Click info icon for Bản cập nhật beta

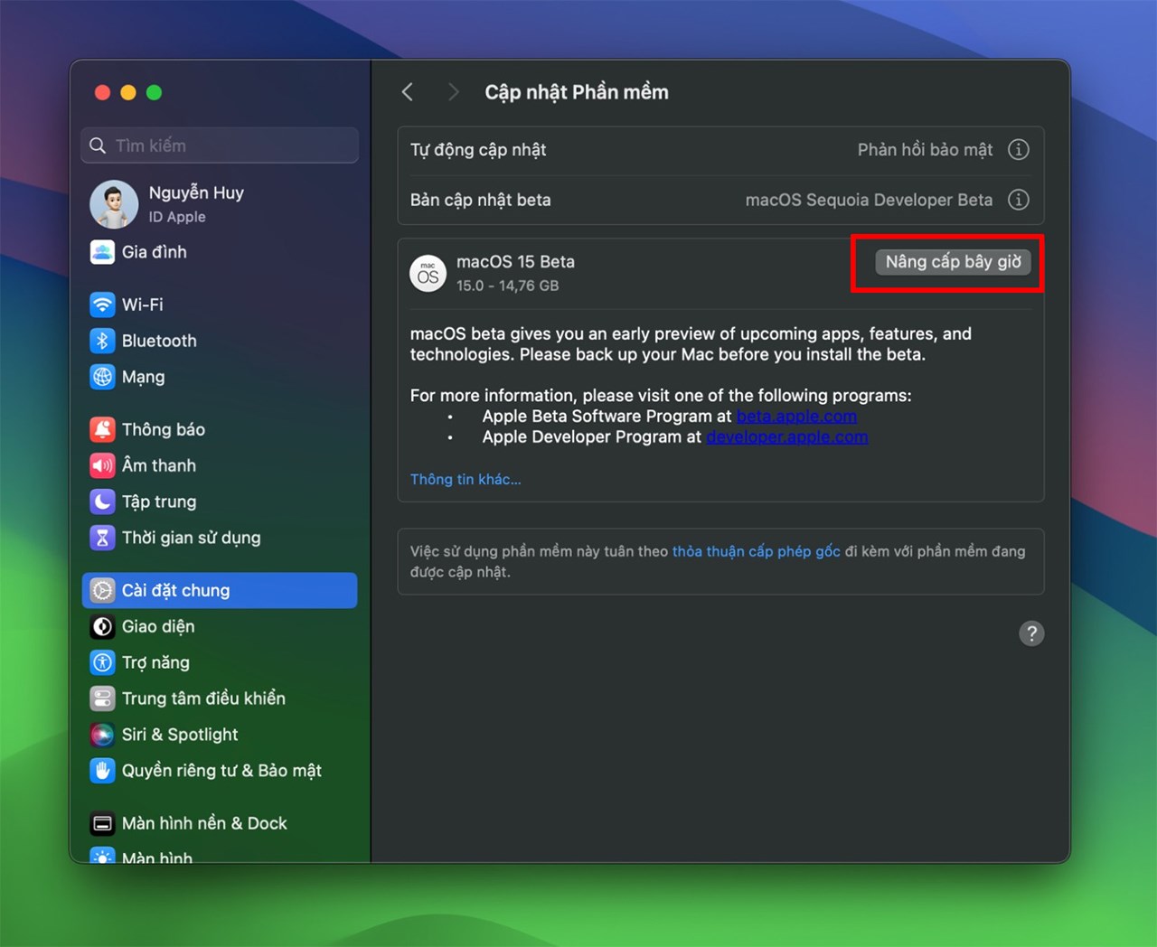tap(1018, 200)
